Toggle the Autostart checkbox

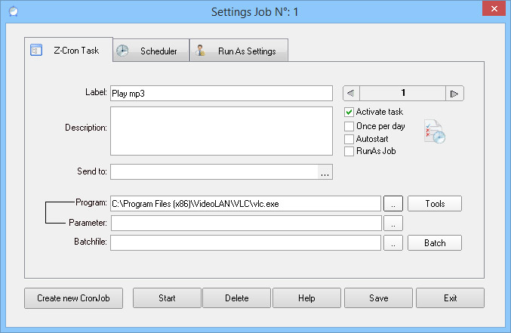tap(349, 139)
